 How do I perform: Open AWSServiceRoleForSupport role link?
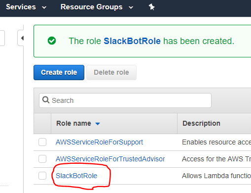99,142
